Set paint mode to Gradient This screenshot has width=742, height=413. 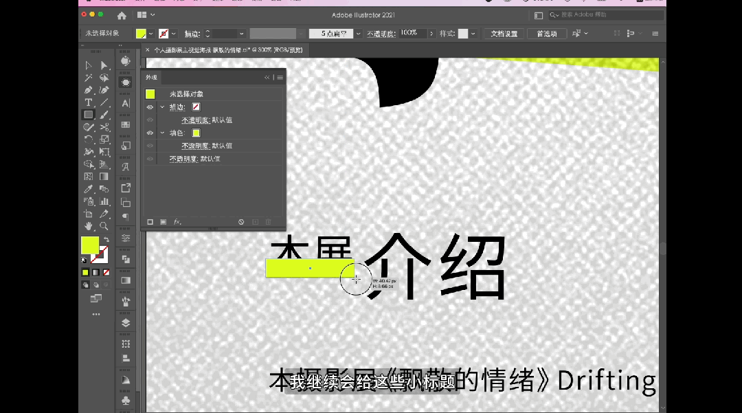(96, 273)
